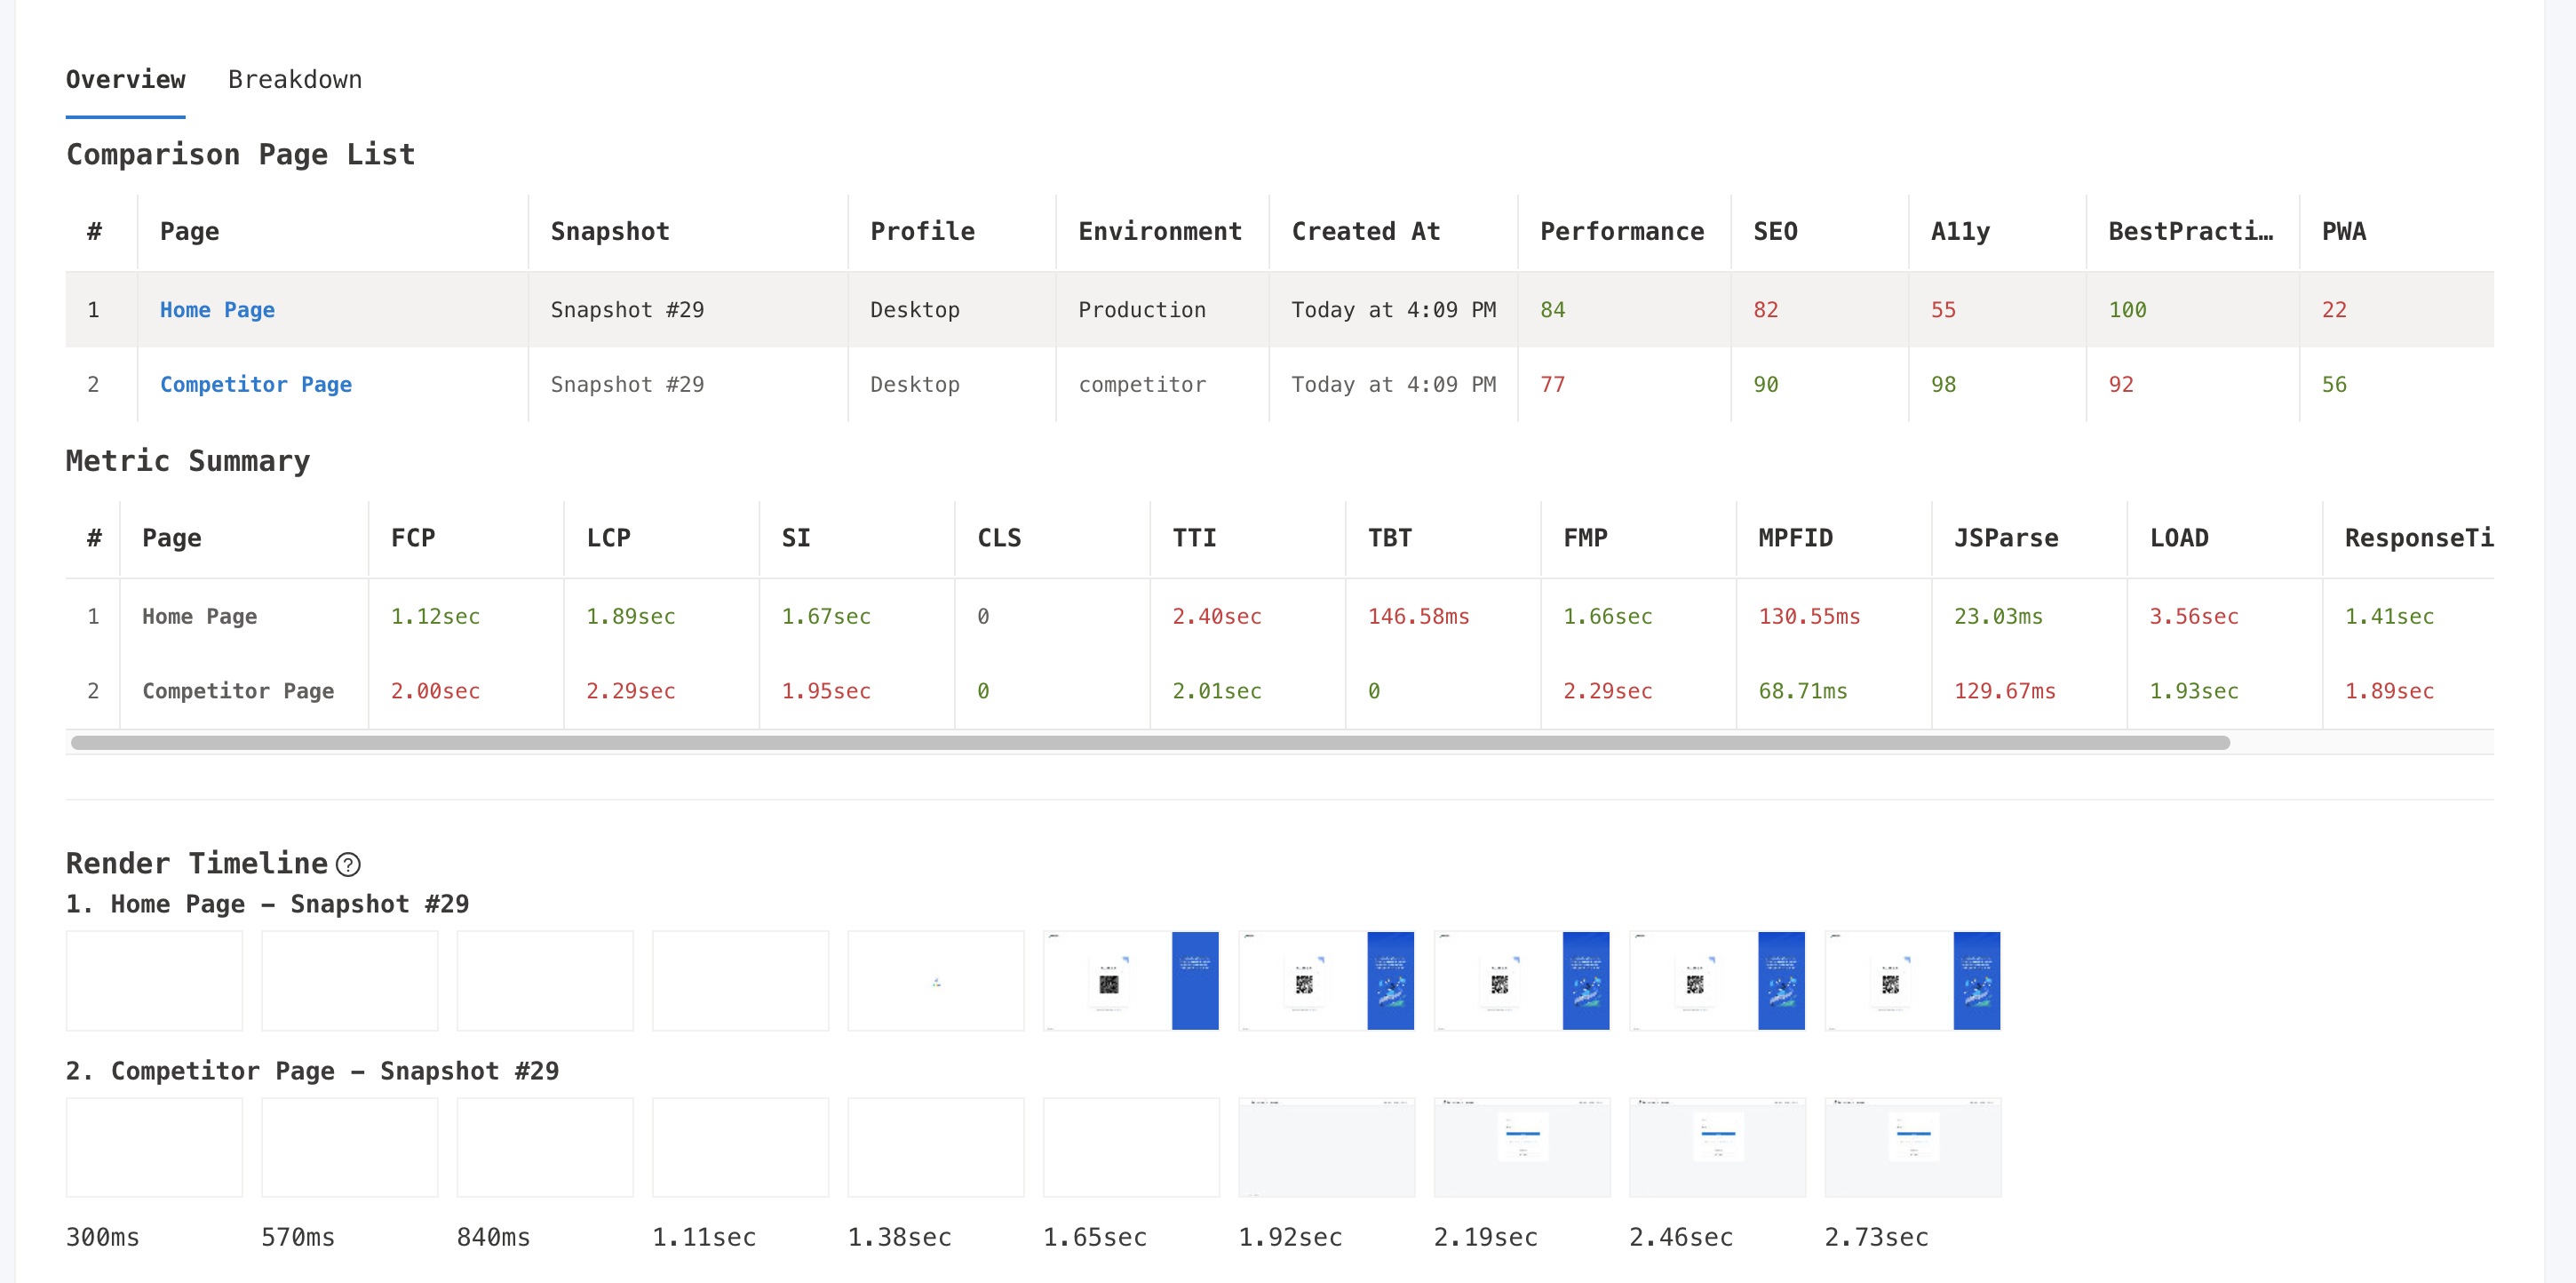
Task: Open Home Page thumbnail at 1.65sec
Action: (1131, 981)
